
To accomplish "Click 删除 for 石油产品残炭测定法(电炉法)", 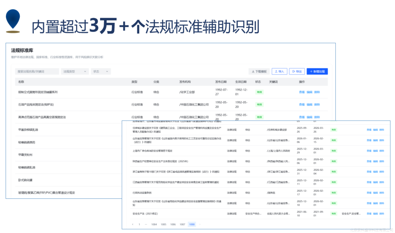I will (x=317, y=104).
